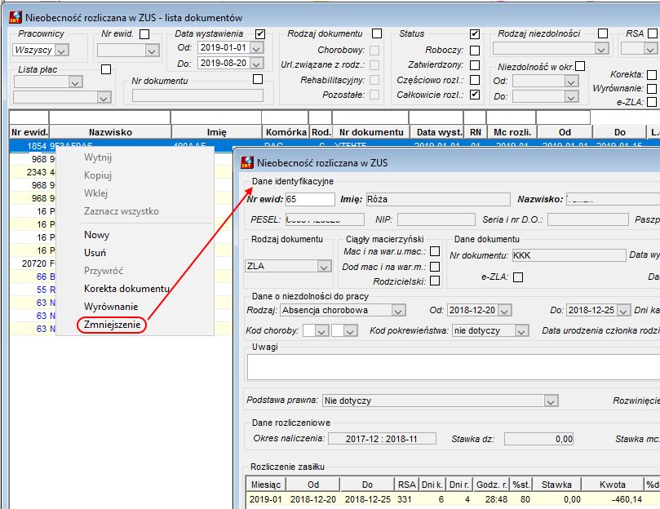Viewport: 660px width, 509px height.
Task: Open the Rodzaj niezdolności filter dropdown
Action: 601,49
